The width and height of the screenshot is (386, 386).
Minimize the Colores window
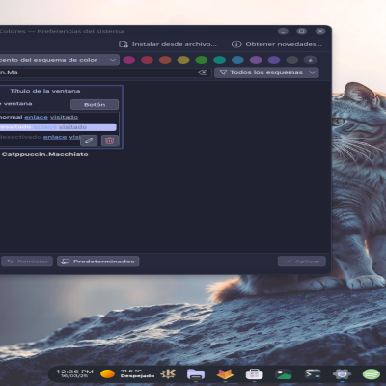[283, 31]
